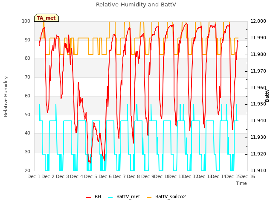Click the cyan BattV_met legend color marker
This screenshot has width=273, height=205.
(110, 197)
